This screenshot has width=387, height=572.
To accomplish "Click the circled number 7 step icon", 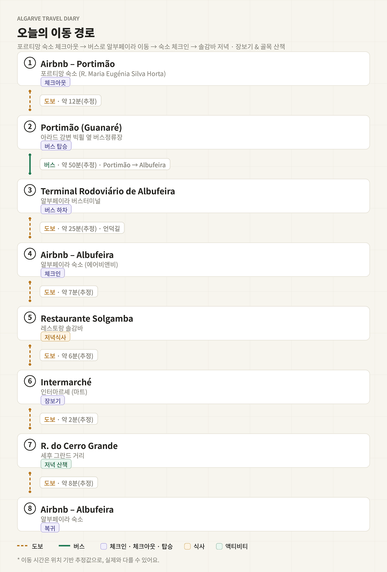I will click(30, 445).
